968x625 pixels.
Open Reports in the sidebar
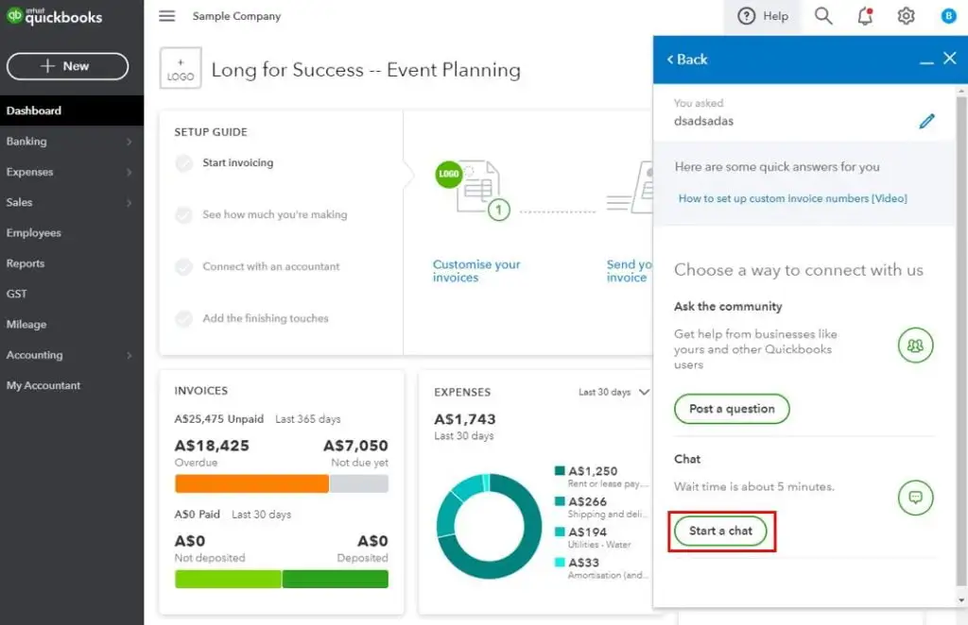pyautogui.click(x=26, y=263)
